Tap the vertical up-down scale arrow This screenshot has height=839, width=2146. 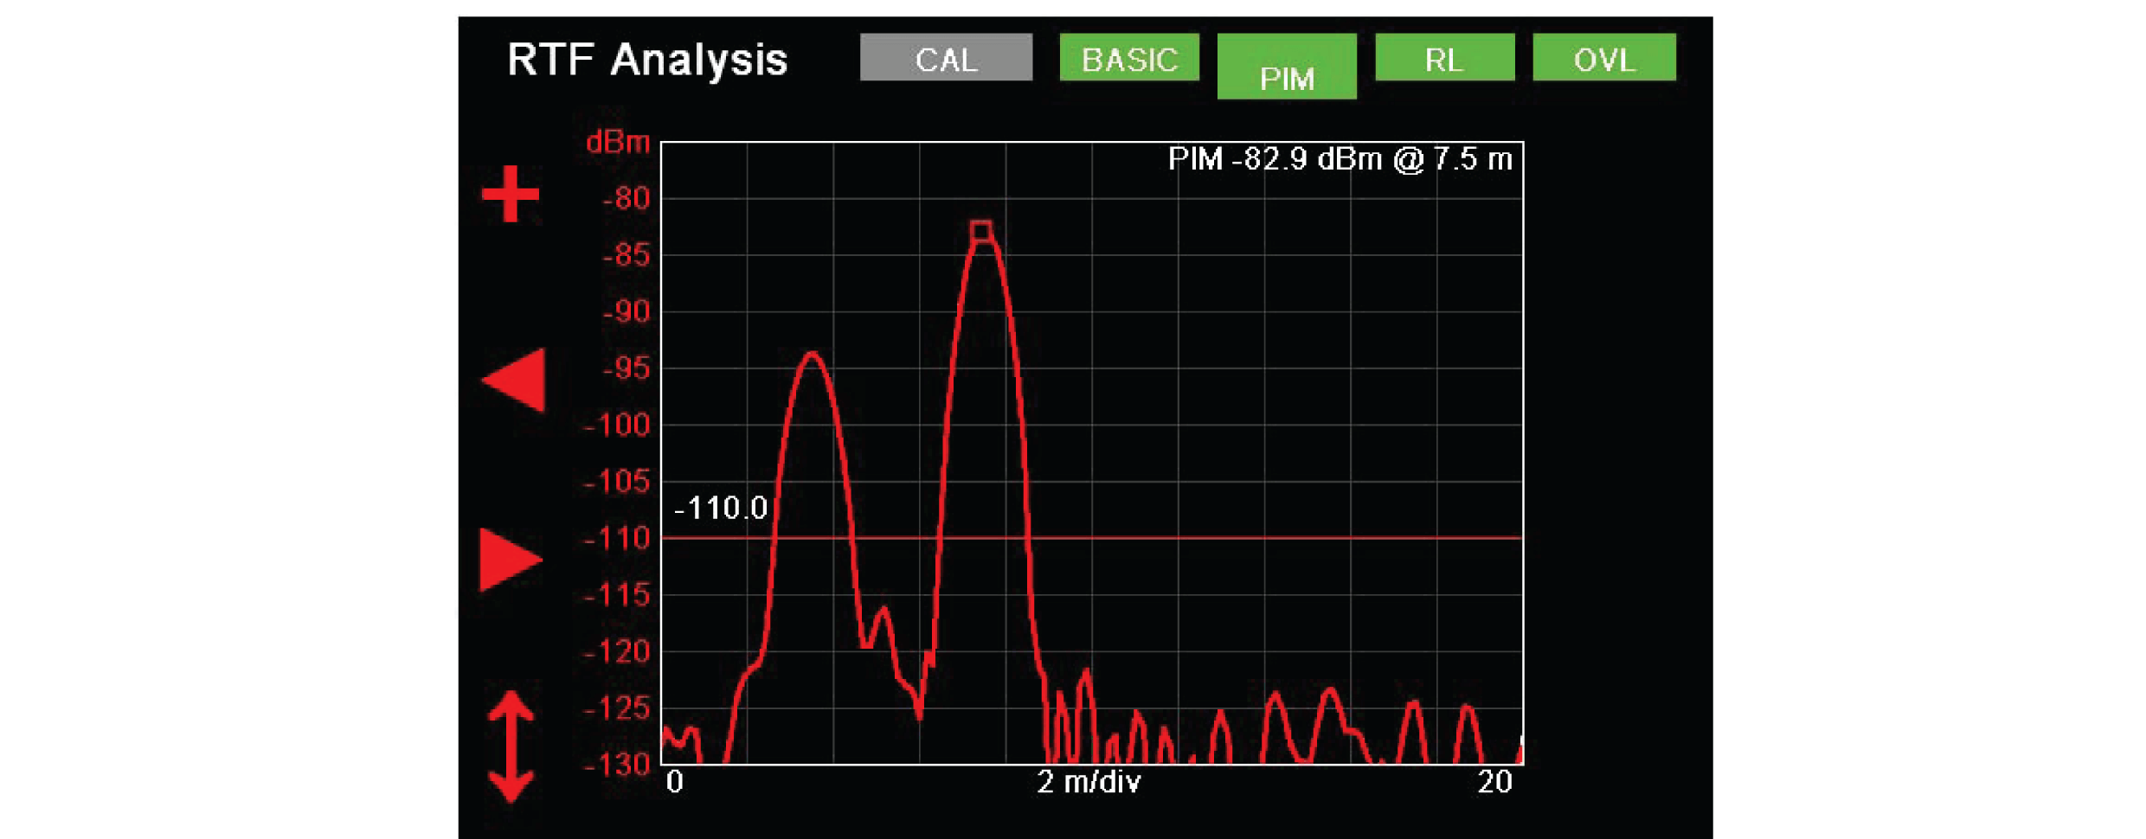click(511, 746)
